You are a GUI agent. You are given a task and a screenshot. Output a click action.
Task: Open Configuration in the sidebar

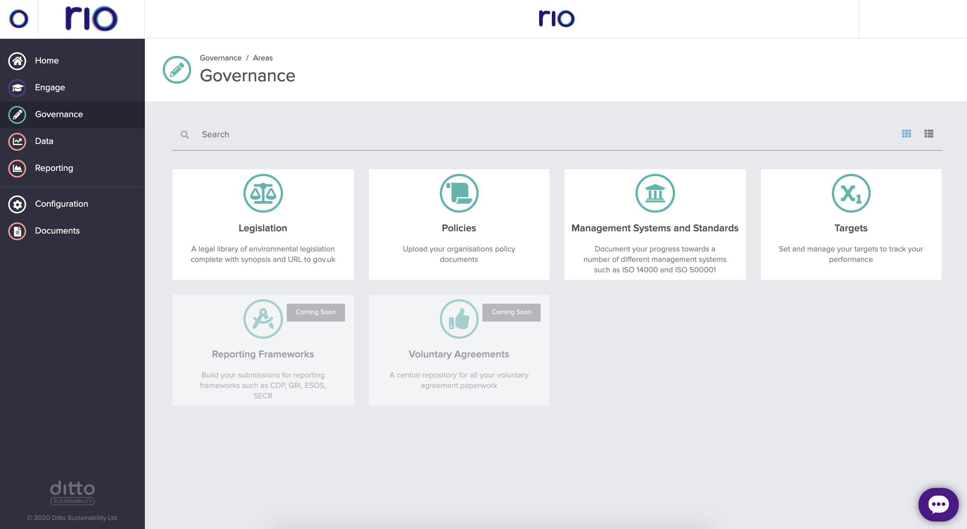pyautogui.click(x=72, y=204)
